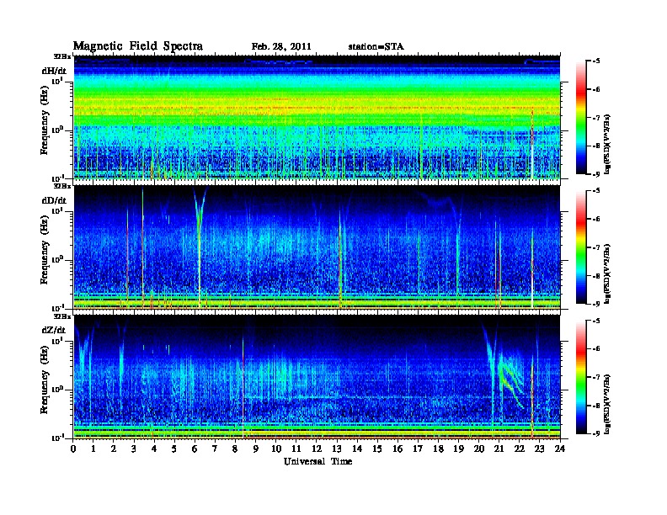Click hour tick label "17" on the time axis
Viewport: 667px width, 515px height.
tap(418, 449)
